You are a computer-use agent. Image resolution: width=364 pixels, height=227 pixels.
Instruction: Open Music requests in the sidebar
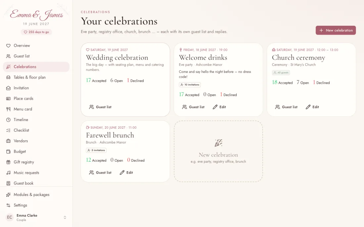click(36, 173)
